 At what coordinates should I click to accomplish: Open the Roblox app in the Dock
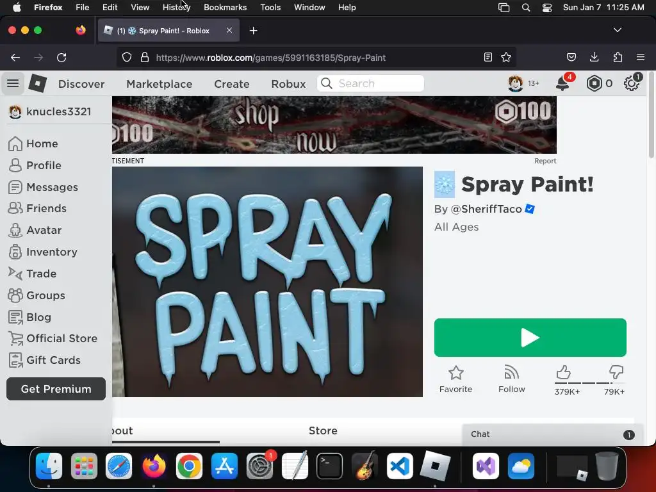tap(435, 466)
